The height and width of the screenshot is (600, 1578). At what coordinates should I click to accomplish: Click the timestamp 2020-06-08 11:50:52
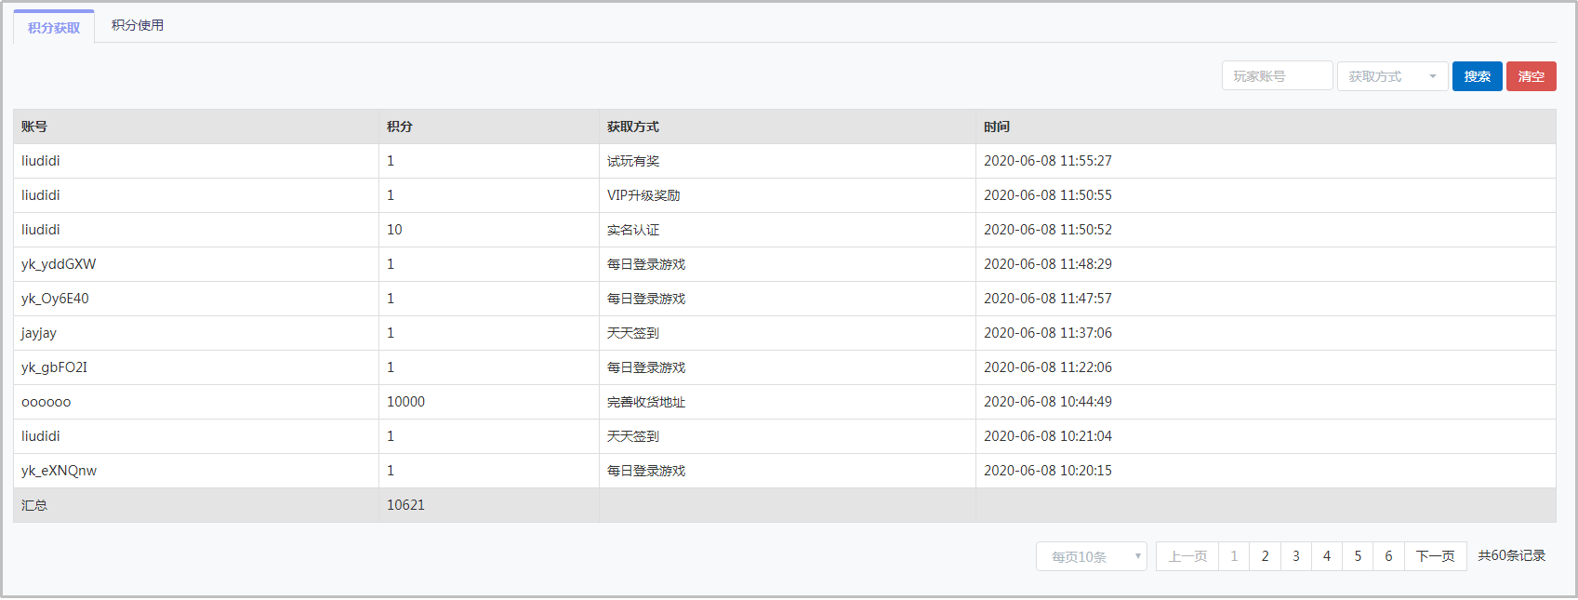coord(1048,230)
